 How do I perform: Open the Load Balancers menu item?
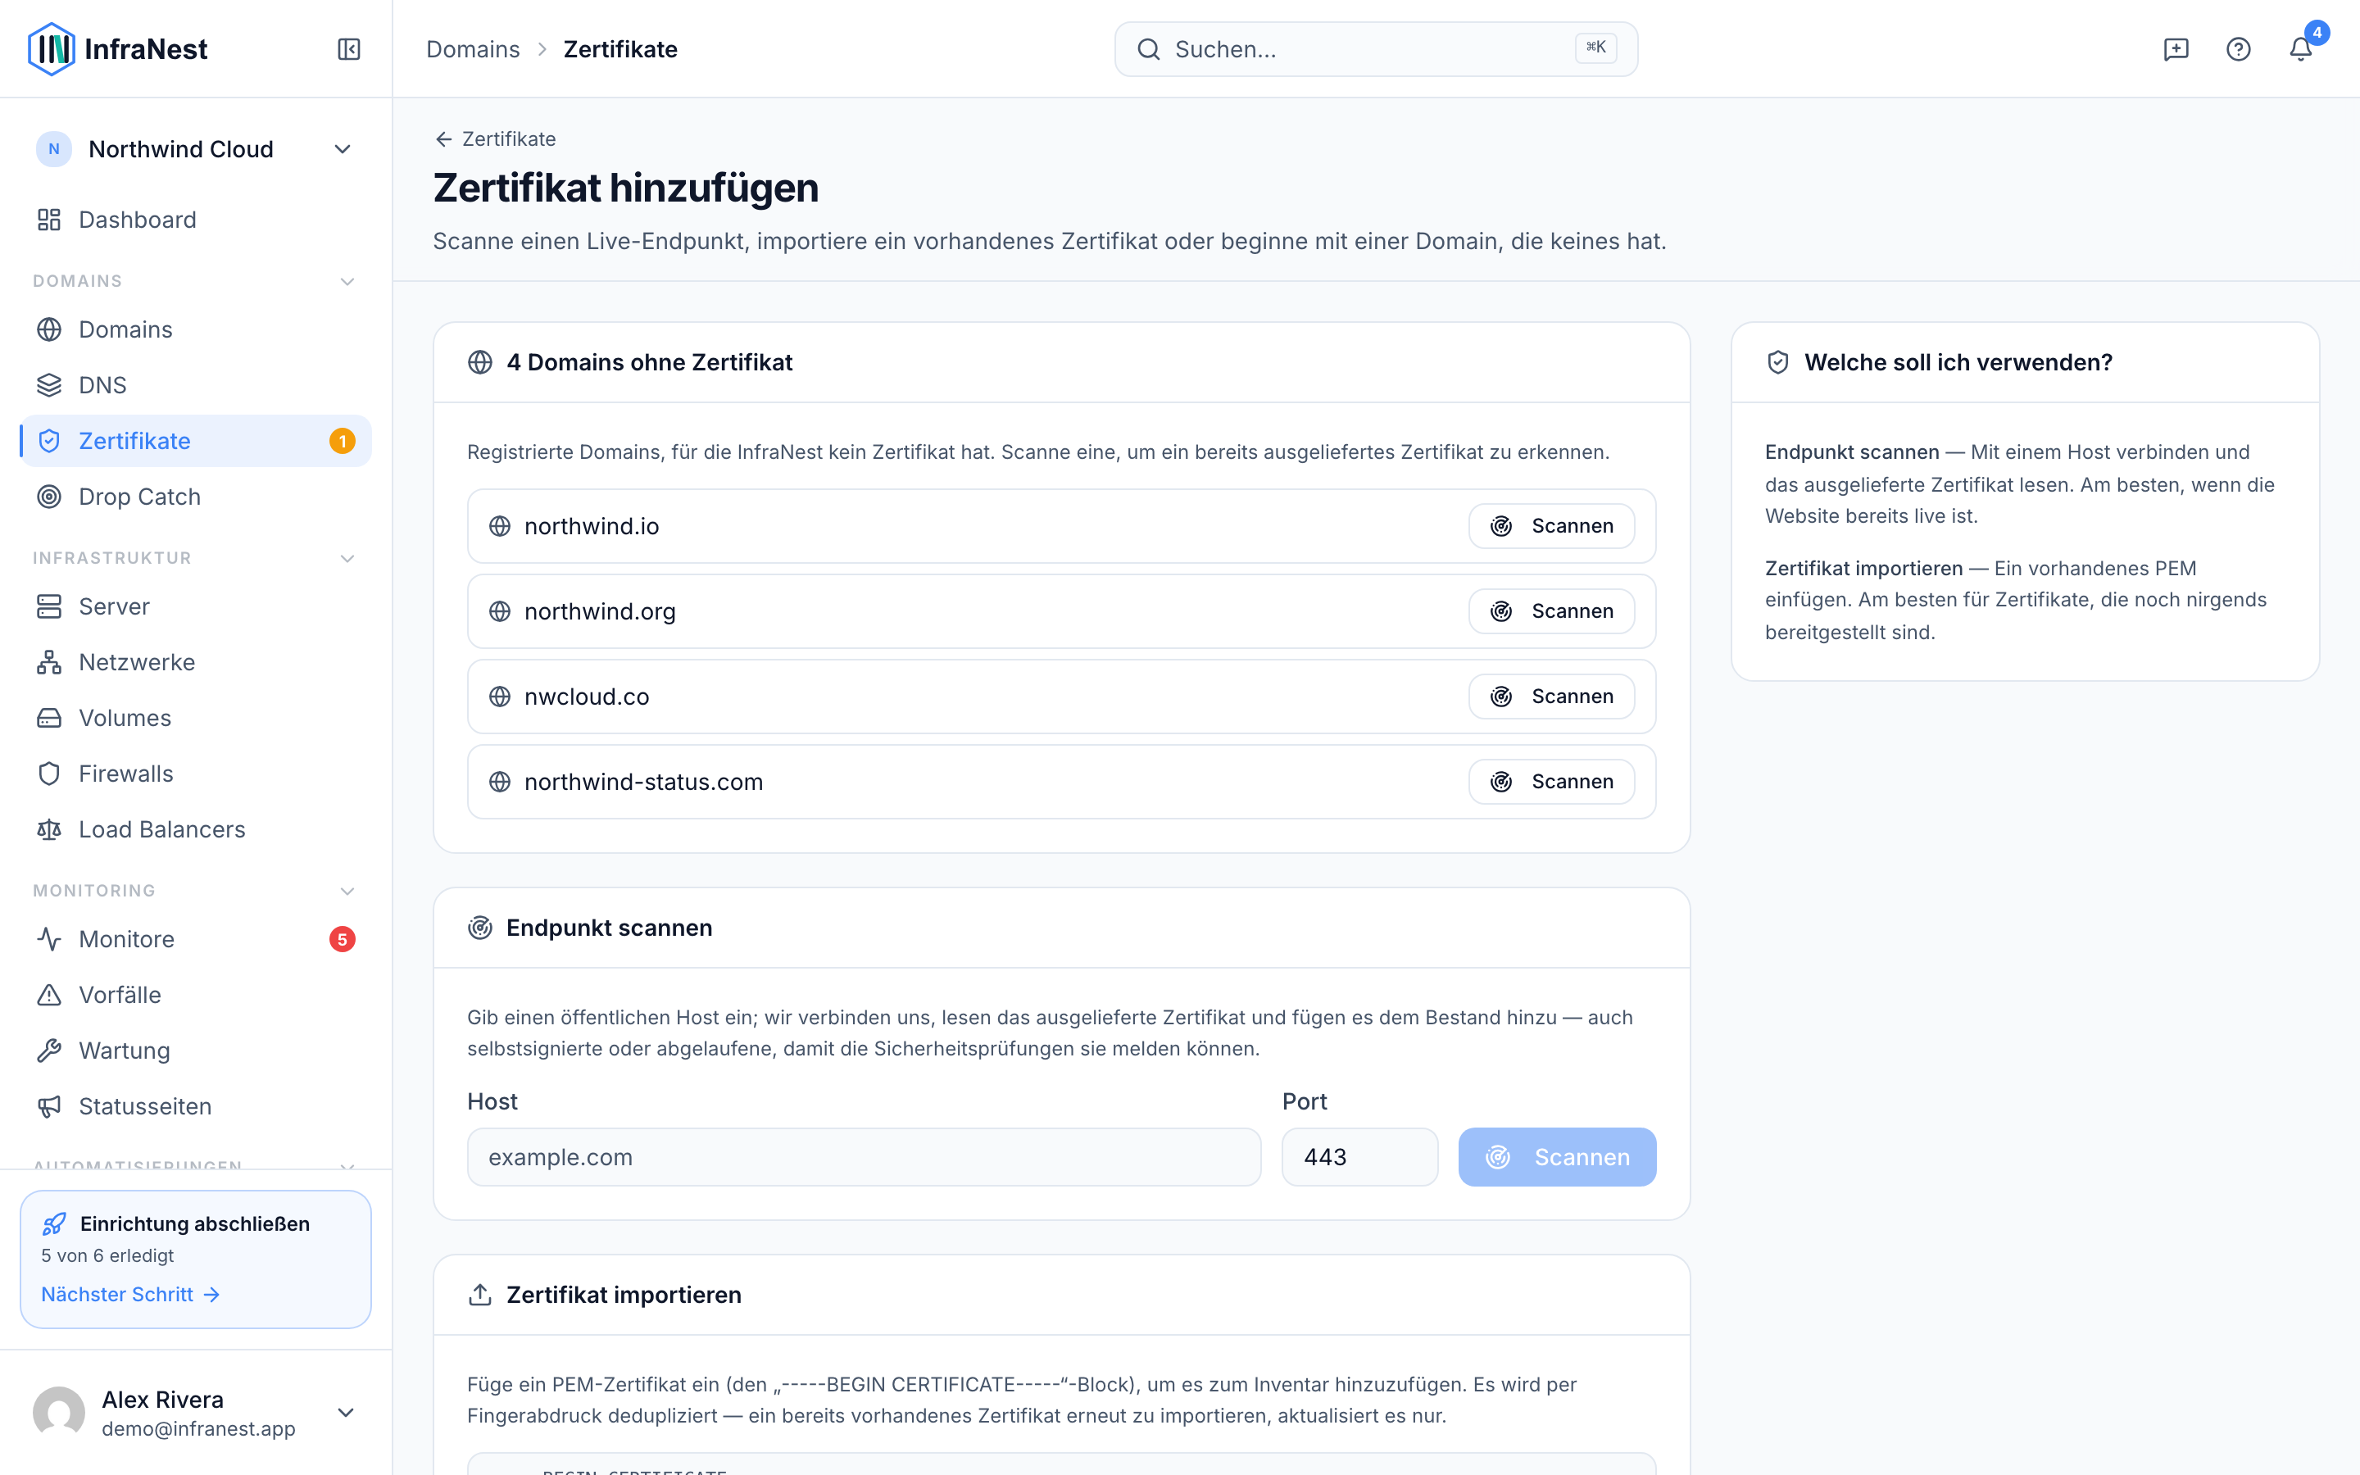[x=195, y=829]
